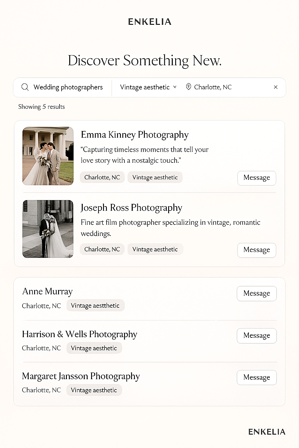This screenshot has width=299, height=448.
Task: Message Harrison & Wells Photography
Action: tap(257, 336)
